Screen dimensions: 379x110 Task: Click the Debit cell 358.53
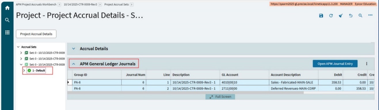pos(331,82)
